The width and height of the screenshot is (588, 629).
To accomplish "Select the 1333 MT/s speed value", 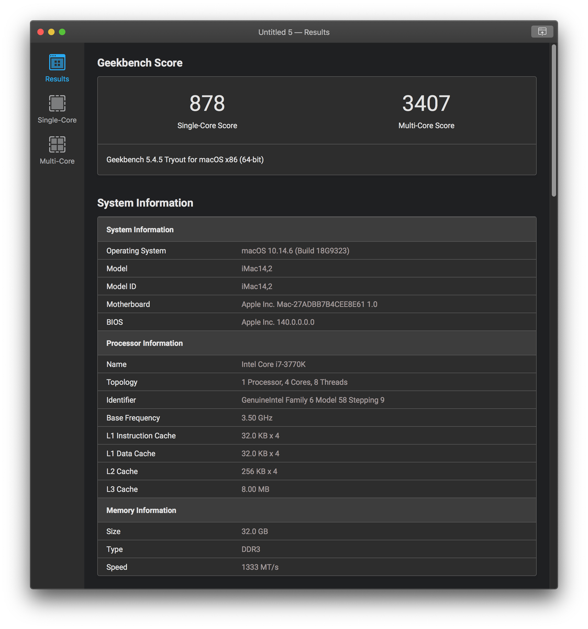I will point(260,567).
